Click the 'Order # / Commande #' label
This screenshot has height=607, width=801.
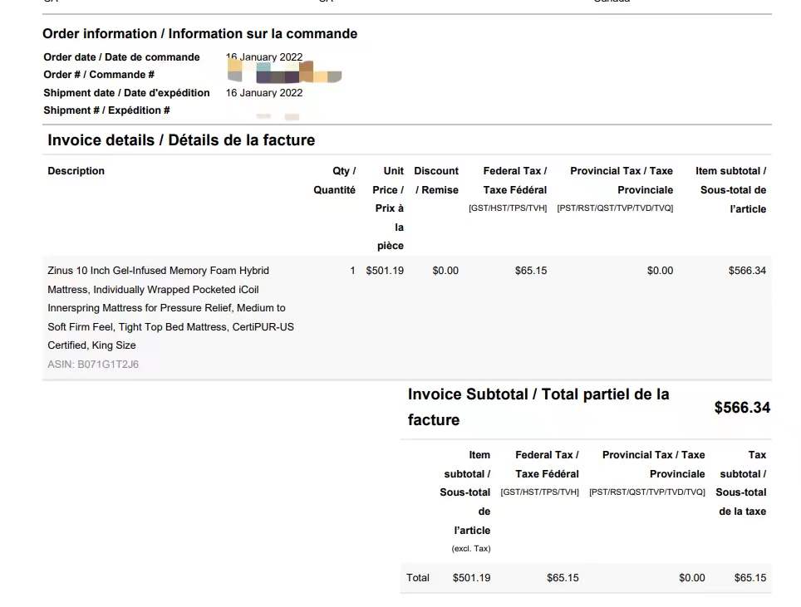pyautogui.click(x=99, y=75)
